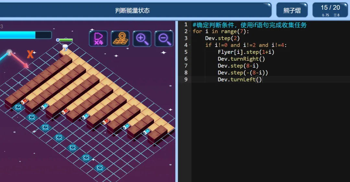Click code line 'Dev.turnRight()'

click(241, 59)
